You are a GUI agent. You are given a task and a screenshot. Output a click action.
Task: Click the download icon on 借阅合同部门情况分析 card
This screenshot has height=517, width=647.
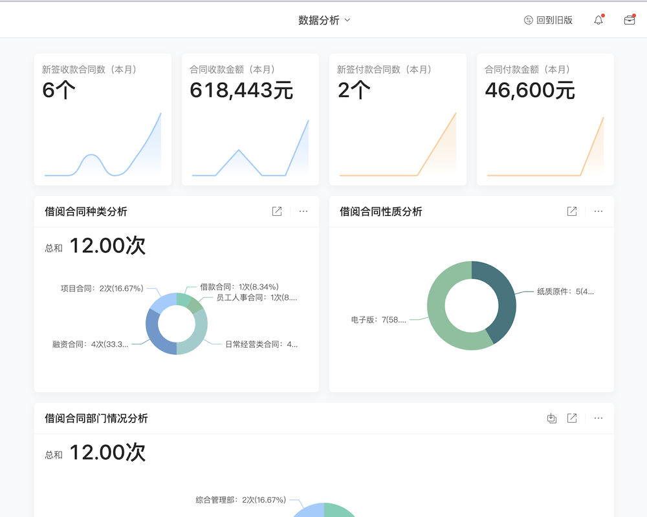[x=551, y=418]
